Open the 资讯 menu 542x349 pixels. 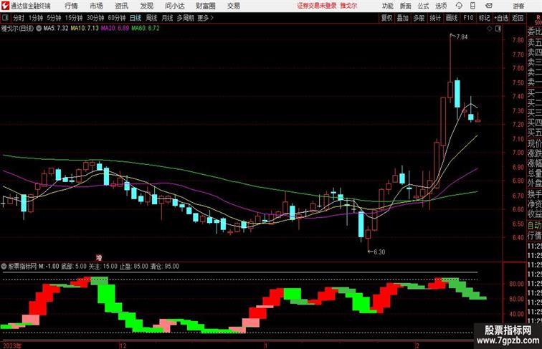[121, 6]
